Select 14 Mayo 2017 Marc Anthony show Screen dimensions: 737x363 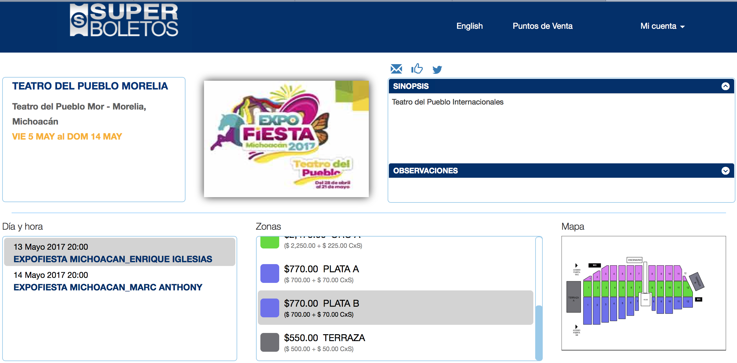tap(120, 281)
